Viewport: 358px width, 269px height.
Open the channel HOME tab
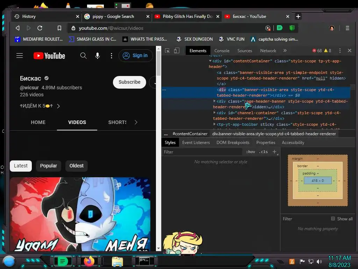(38, 122)
